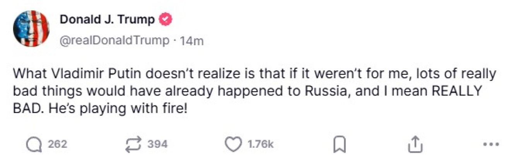Open the profile avatar picture

(x=31, y=29)
